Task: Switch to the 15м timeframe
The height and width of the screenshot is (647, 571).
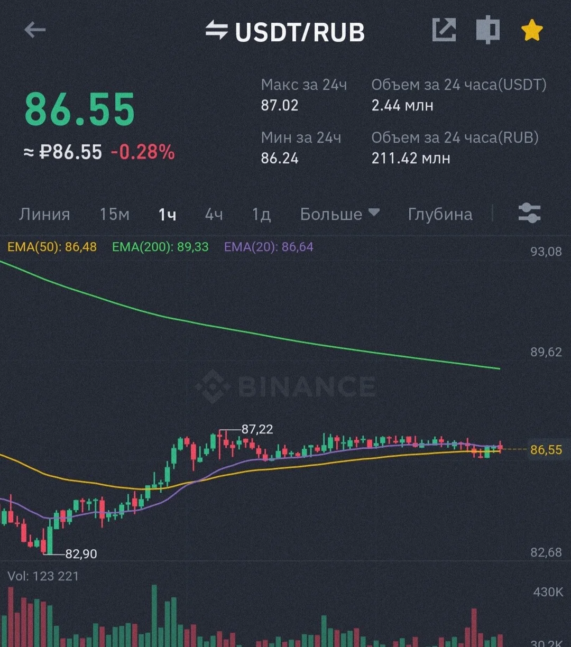Action: [x=115, y=214]
